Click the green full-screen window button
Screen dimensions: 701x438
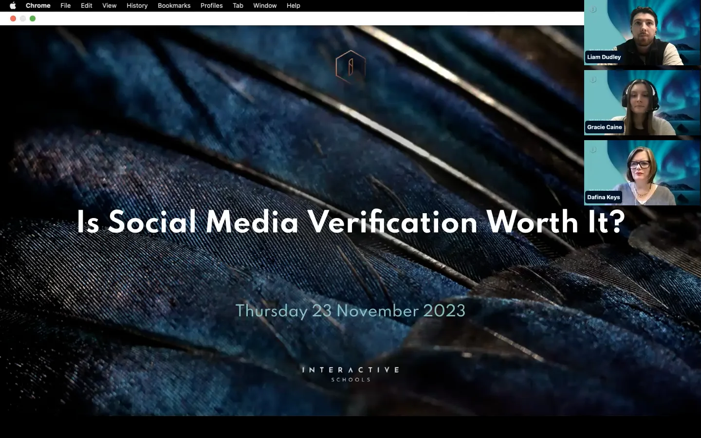[x=33, y=18]
